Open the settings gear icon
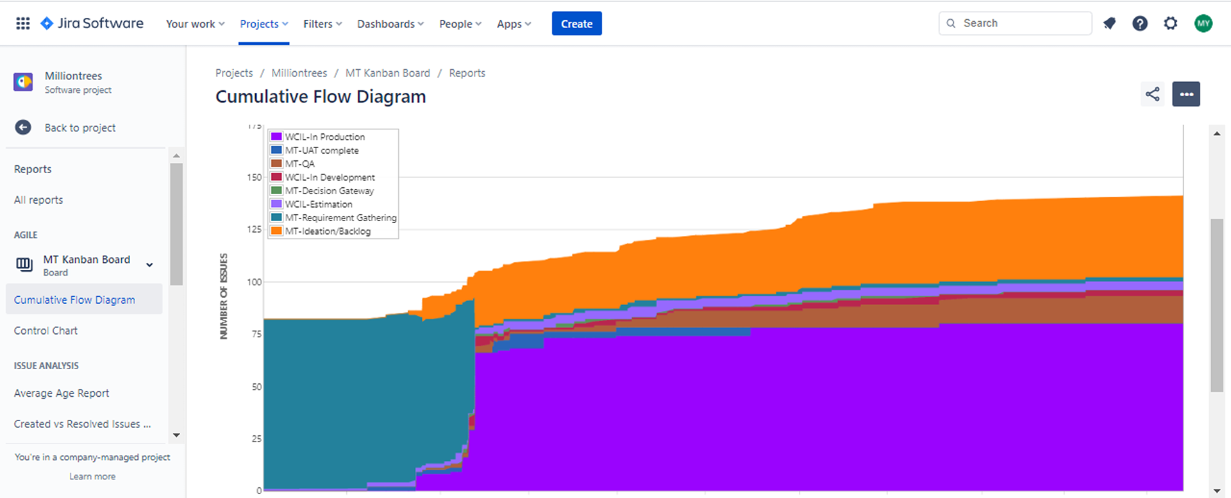 (1171, 24)
